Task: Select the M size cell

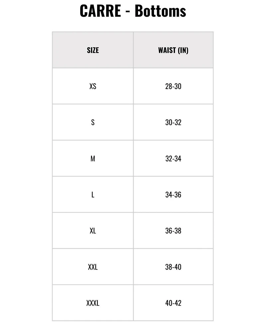Action: tap(93, 159)
